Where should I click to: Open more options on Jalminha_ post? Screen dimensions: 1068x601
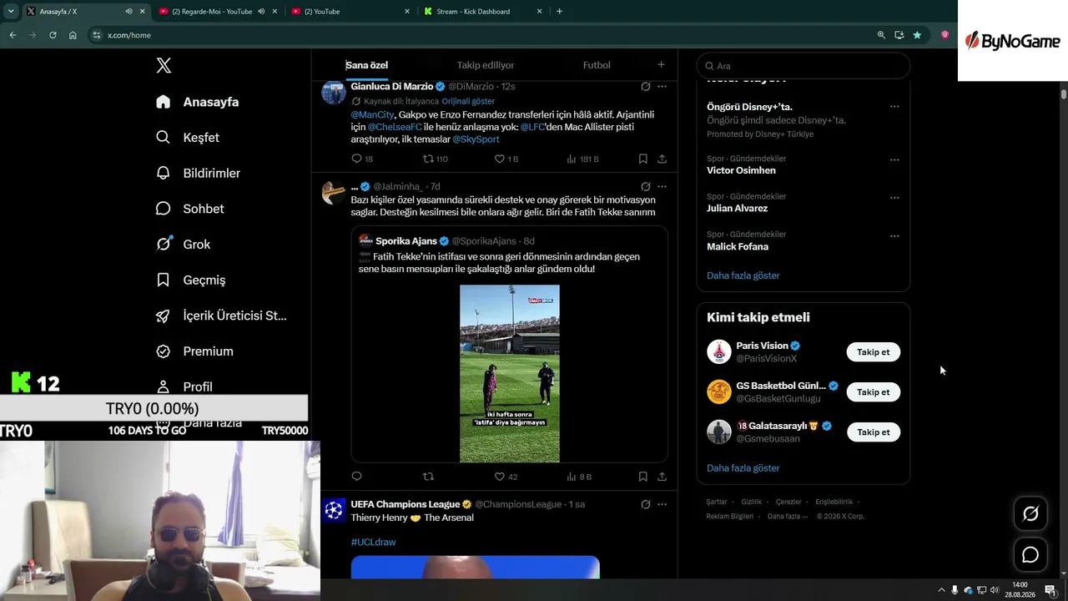tap(662, 187)
